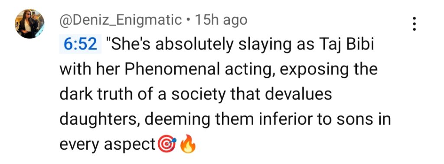Select the words Taj Bibi
Image resolution: width=444 pixels, height=164 pixels.
(348, 45)
